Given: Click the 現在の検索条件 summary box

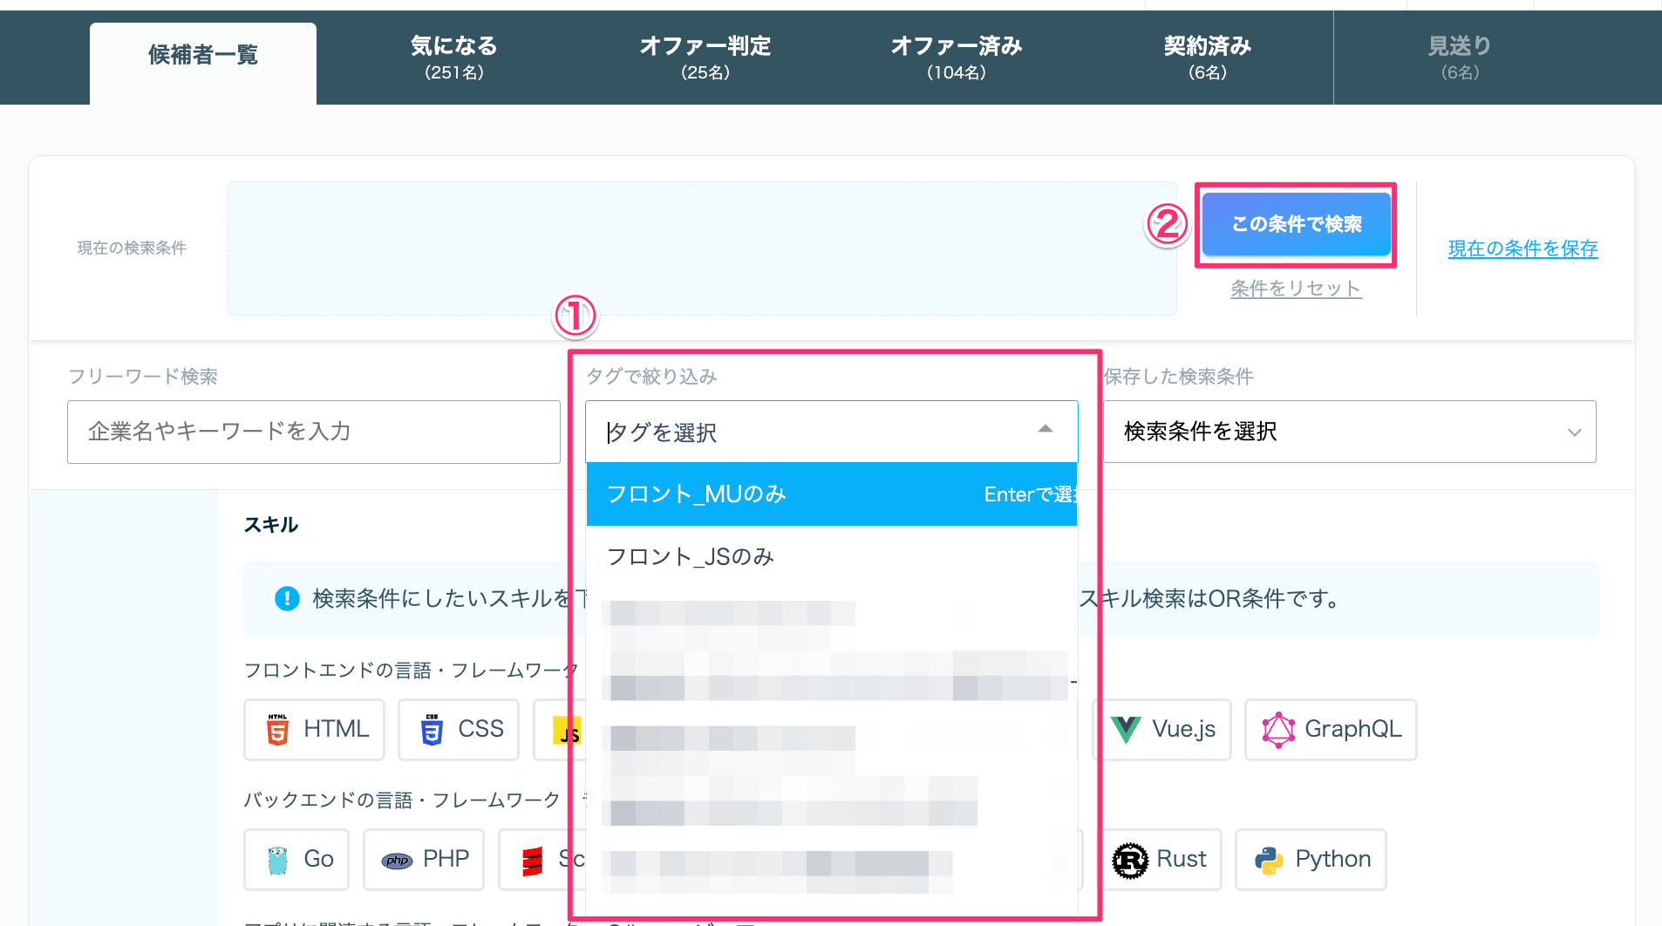Looking at the screenshot, I should click(x=702, y=249).
